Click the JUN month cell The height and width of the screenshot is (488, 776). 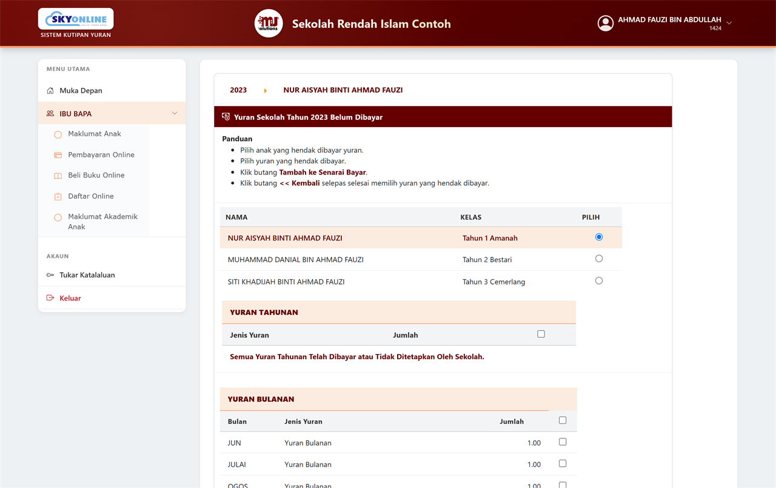point(235,443)
